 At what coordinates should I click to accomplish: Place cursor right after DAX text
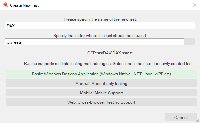click(x=15, y=26)
